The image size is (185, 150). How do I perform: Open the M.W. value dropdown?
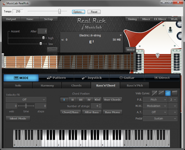[173, 106]
